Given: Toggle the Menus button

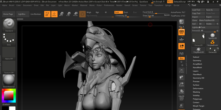Looking at the screenshot, I should pyautogui.click(x=170, y=2).
